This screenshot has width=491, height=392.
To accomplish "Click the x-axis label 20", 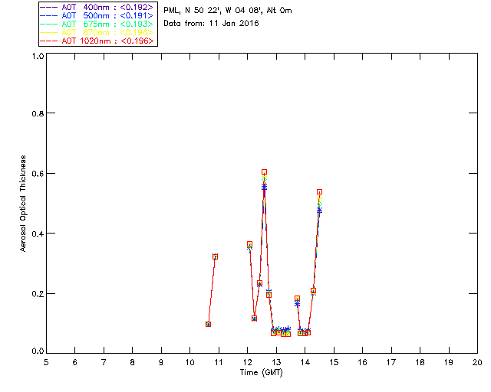I will click(x=477, y=362).
